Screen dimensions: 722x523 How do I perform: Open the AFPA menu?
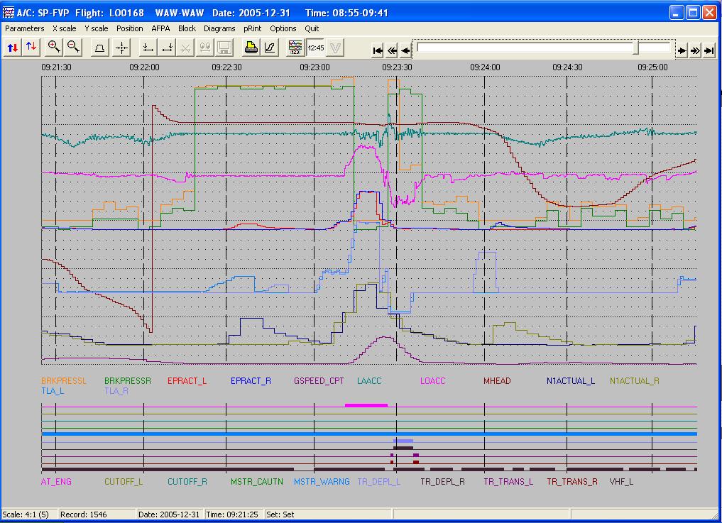(x=160, y=28)
